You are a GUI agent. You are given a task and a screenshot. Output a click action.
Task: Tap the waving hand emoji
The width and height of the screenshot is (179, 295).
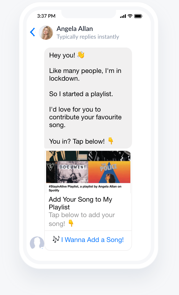pyautogui.click(x=81, y=55)
